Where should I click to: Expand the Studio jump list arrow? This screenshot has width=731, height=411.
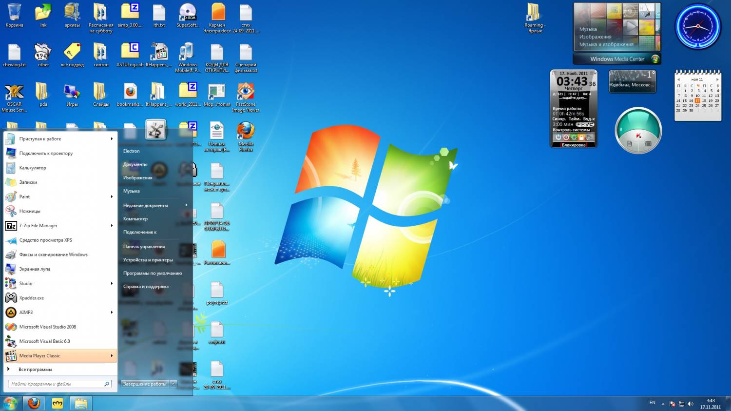pos(112,283)
